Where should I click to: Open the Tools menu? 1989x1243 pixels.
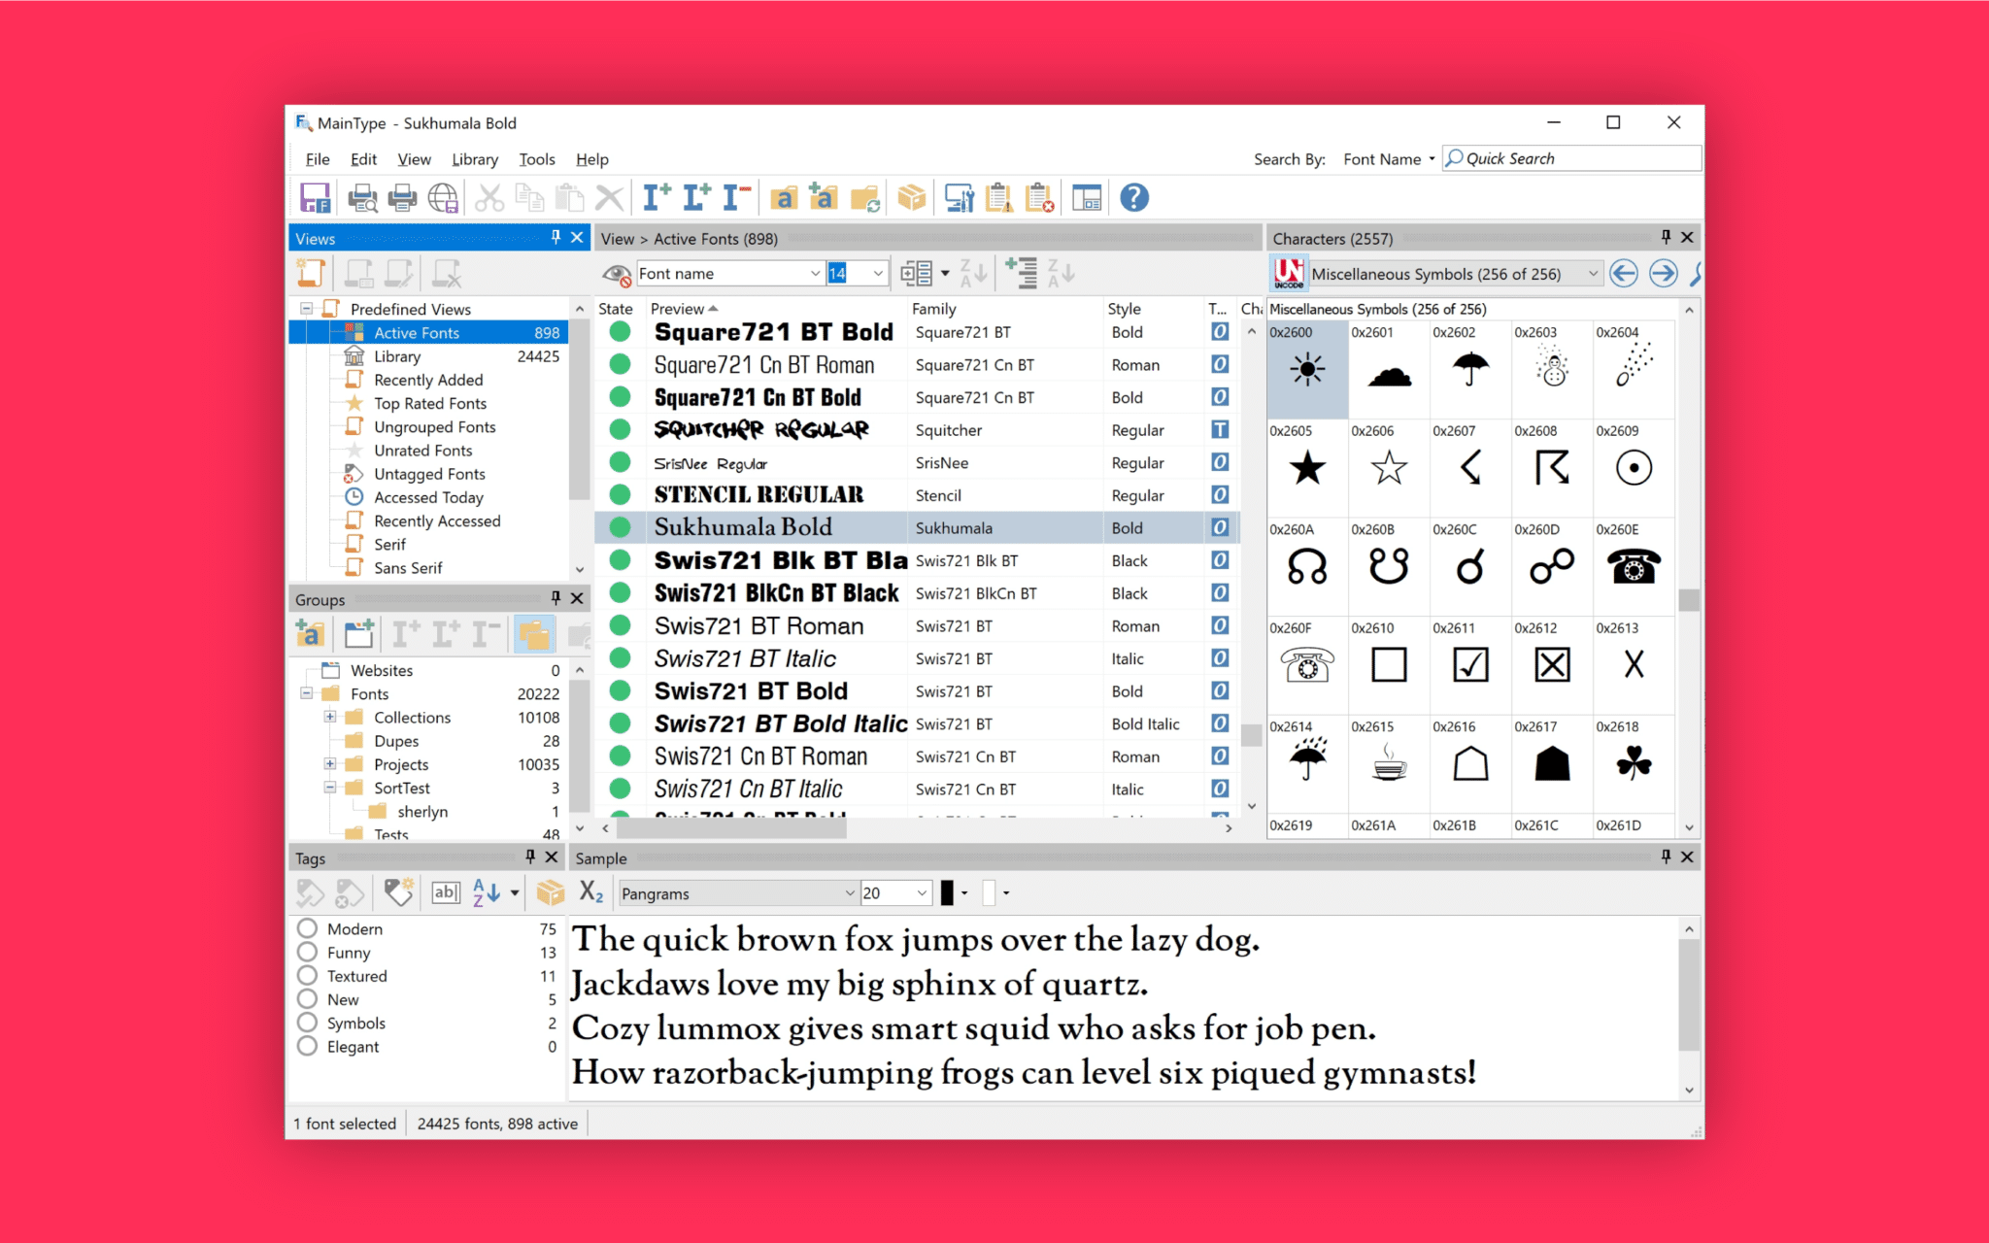[x=537, y=159]
